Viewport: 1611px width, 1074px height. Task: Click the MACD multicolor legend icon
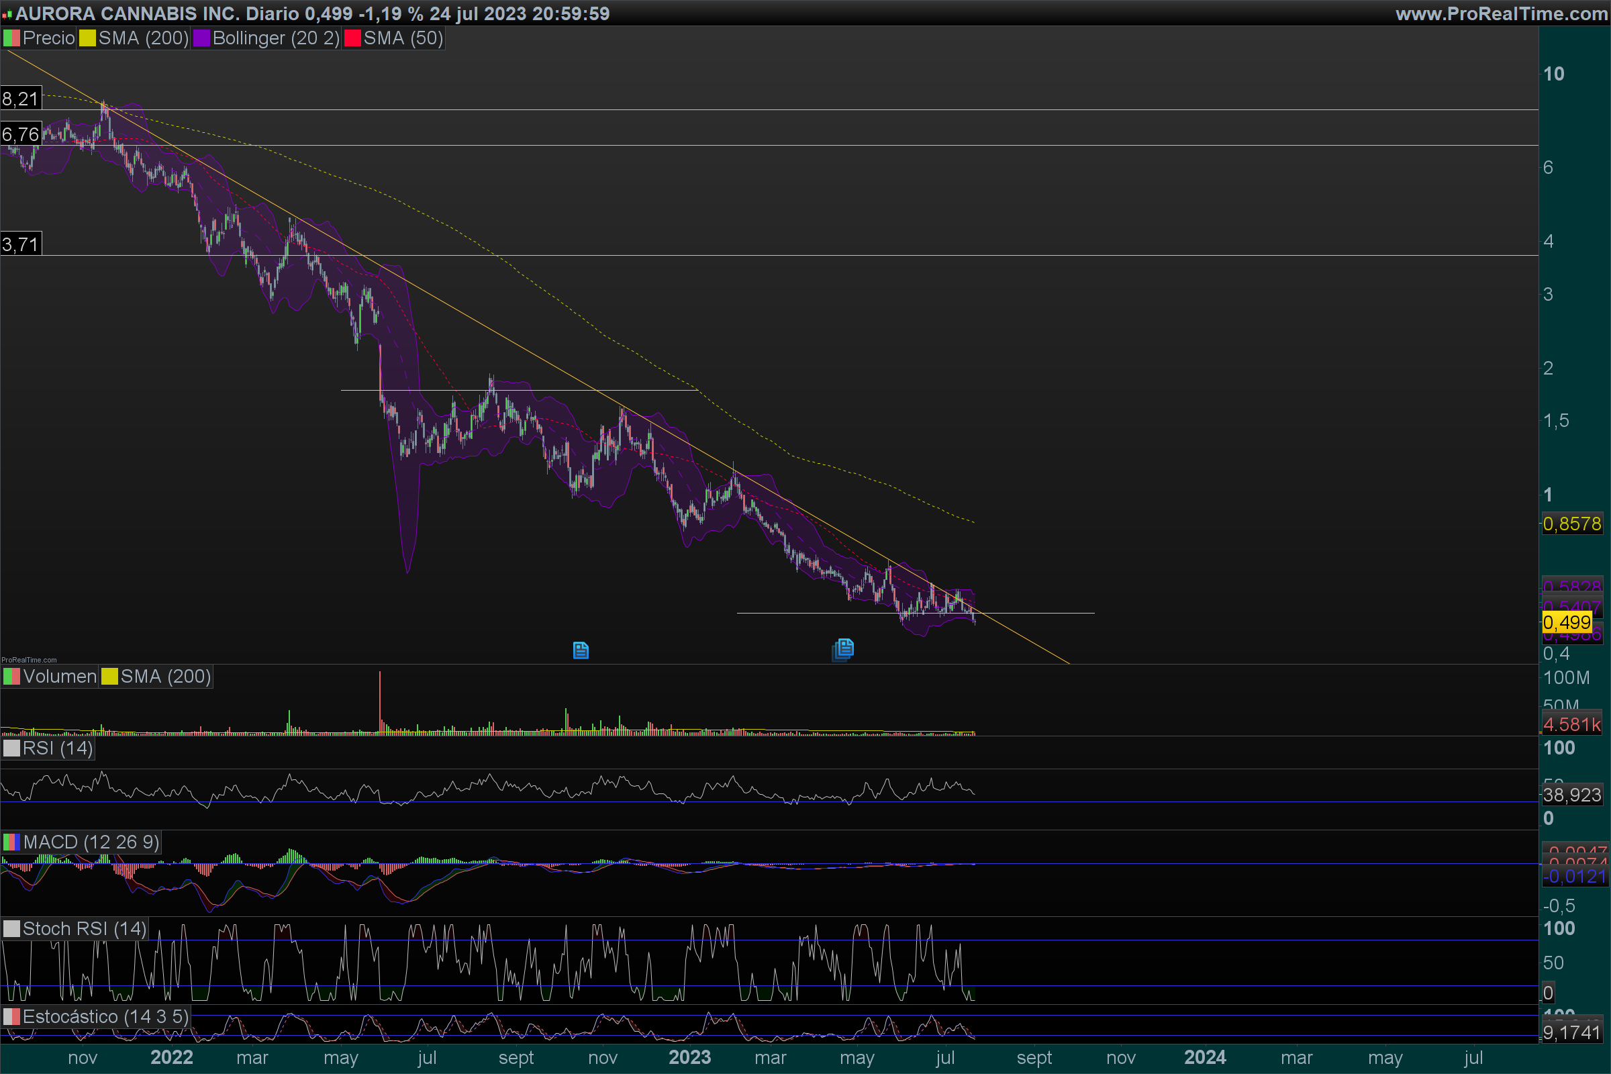pyautogui.click(x=11, y=842)
